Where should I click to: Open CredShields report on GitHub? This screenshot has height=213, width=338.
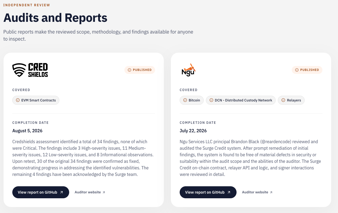tap(41, 192)
